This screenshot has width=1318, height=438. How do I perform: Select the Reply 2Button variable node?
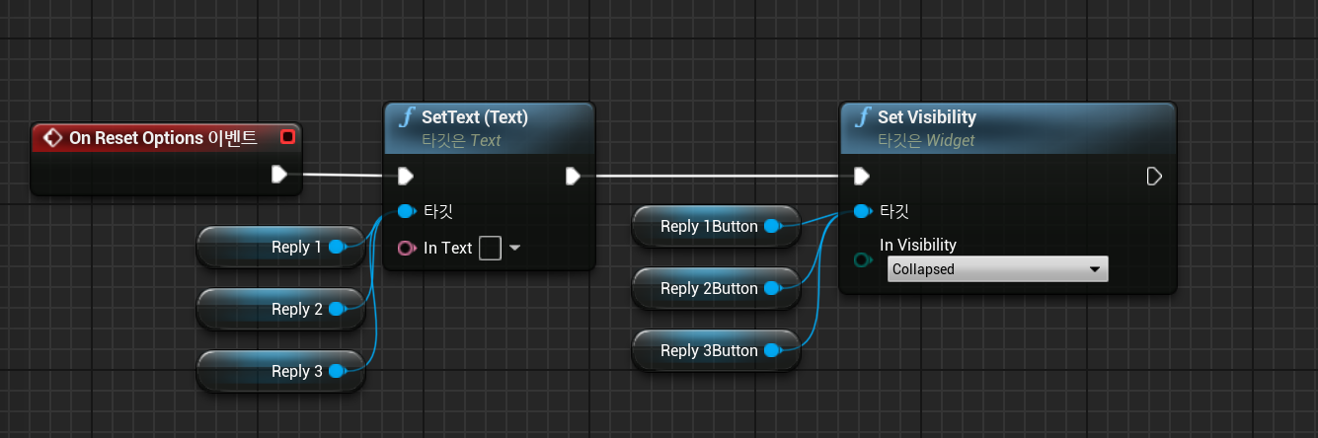click(x=706, y=288)
